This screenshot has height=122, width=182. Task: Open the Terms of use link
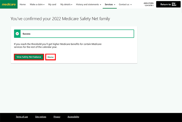click(22, 117)
